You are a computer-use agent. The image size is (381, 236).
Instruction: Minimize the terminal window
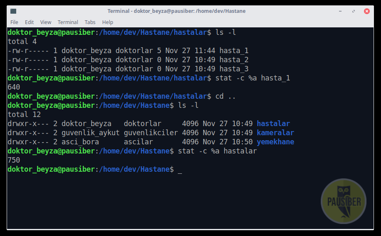[340, 11]
